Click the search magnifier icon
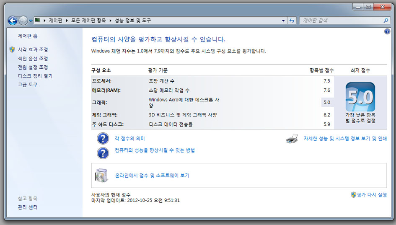Viewport: 396px width, 225px height. pyautogui.click(x=386, y=21)
